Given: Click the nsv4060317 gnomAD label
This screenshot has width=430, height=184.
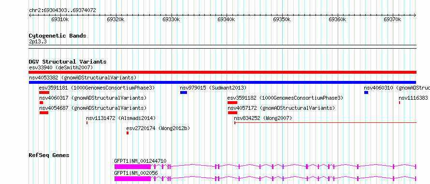Looking at the screenshot, I should click(x=93, y=98).
